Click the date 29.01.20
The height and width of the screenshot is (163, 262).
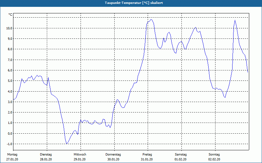80,159
